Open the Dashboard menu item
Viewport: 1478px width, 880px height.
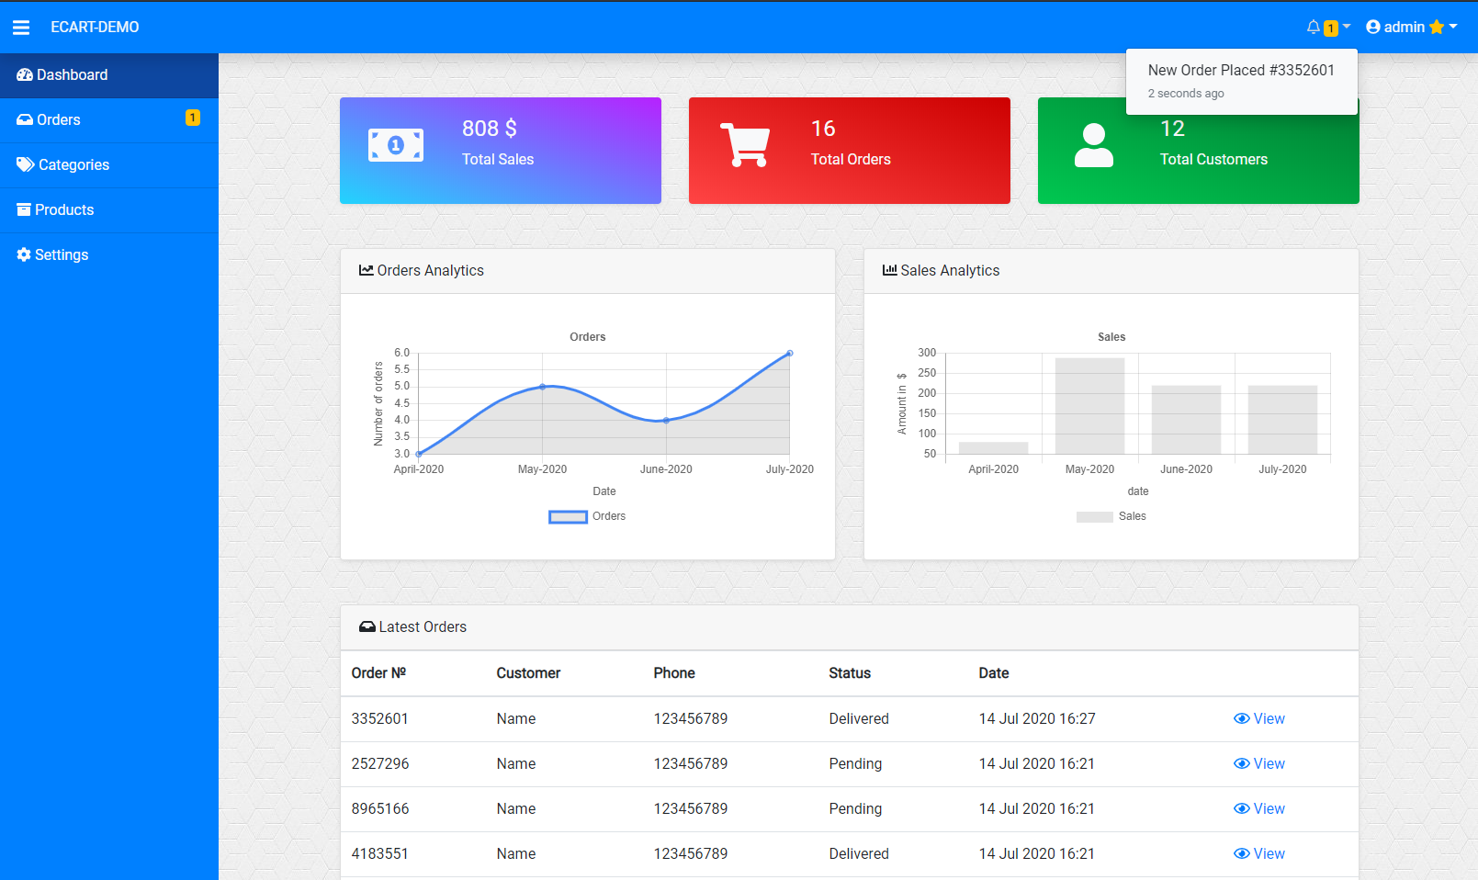109,75
